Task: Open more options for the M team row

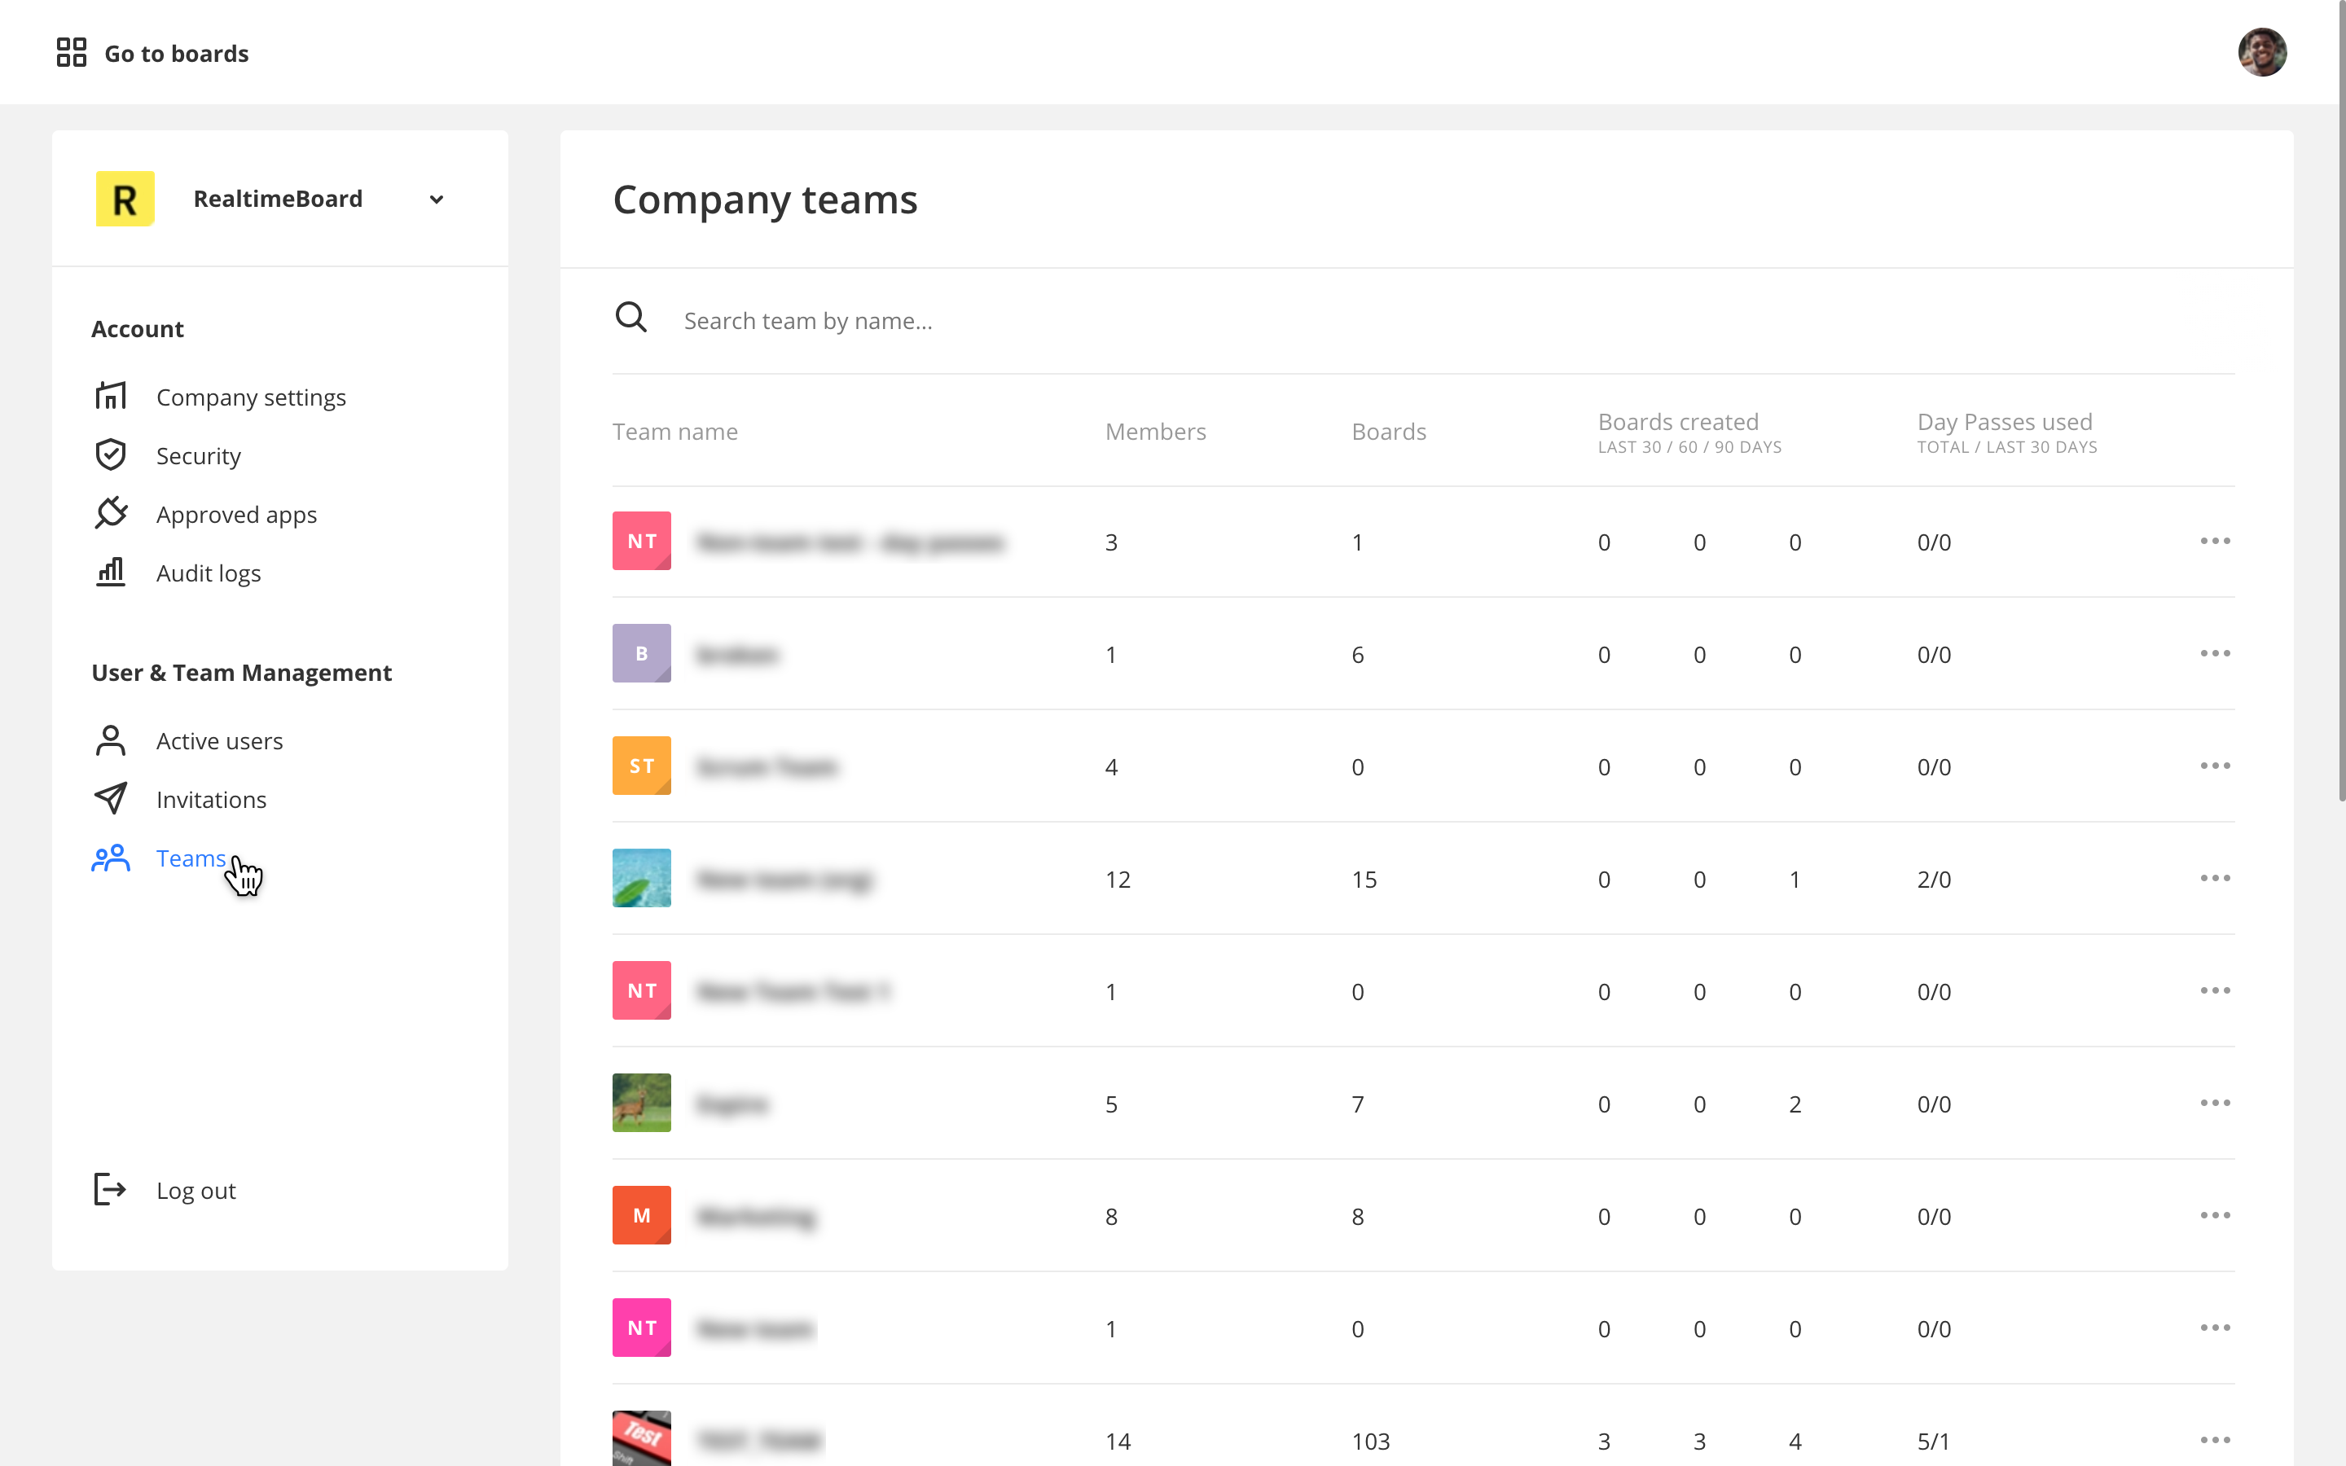Action: [2214, 1216]
